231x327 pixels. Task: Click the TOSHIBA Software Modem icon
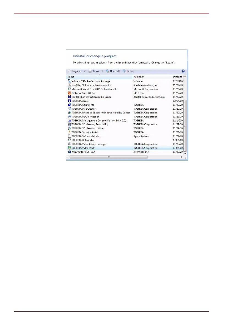[69, 136]
